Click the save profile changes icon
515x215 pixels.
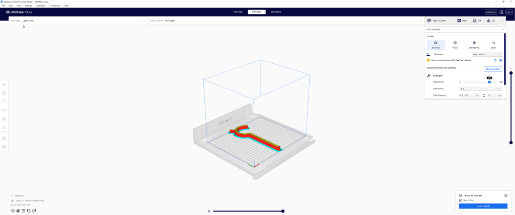point(500,60)
